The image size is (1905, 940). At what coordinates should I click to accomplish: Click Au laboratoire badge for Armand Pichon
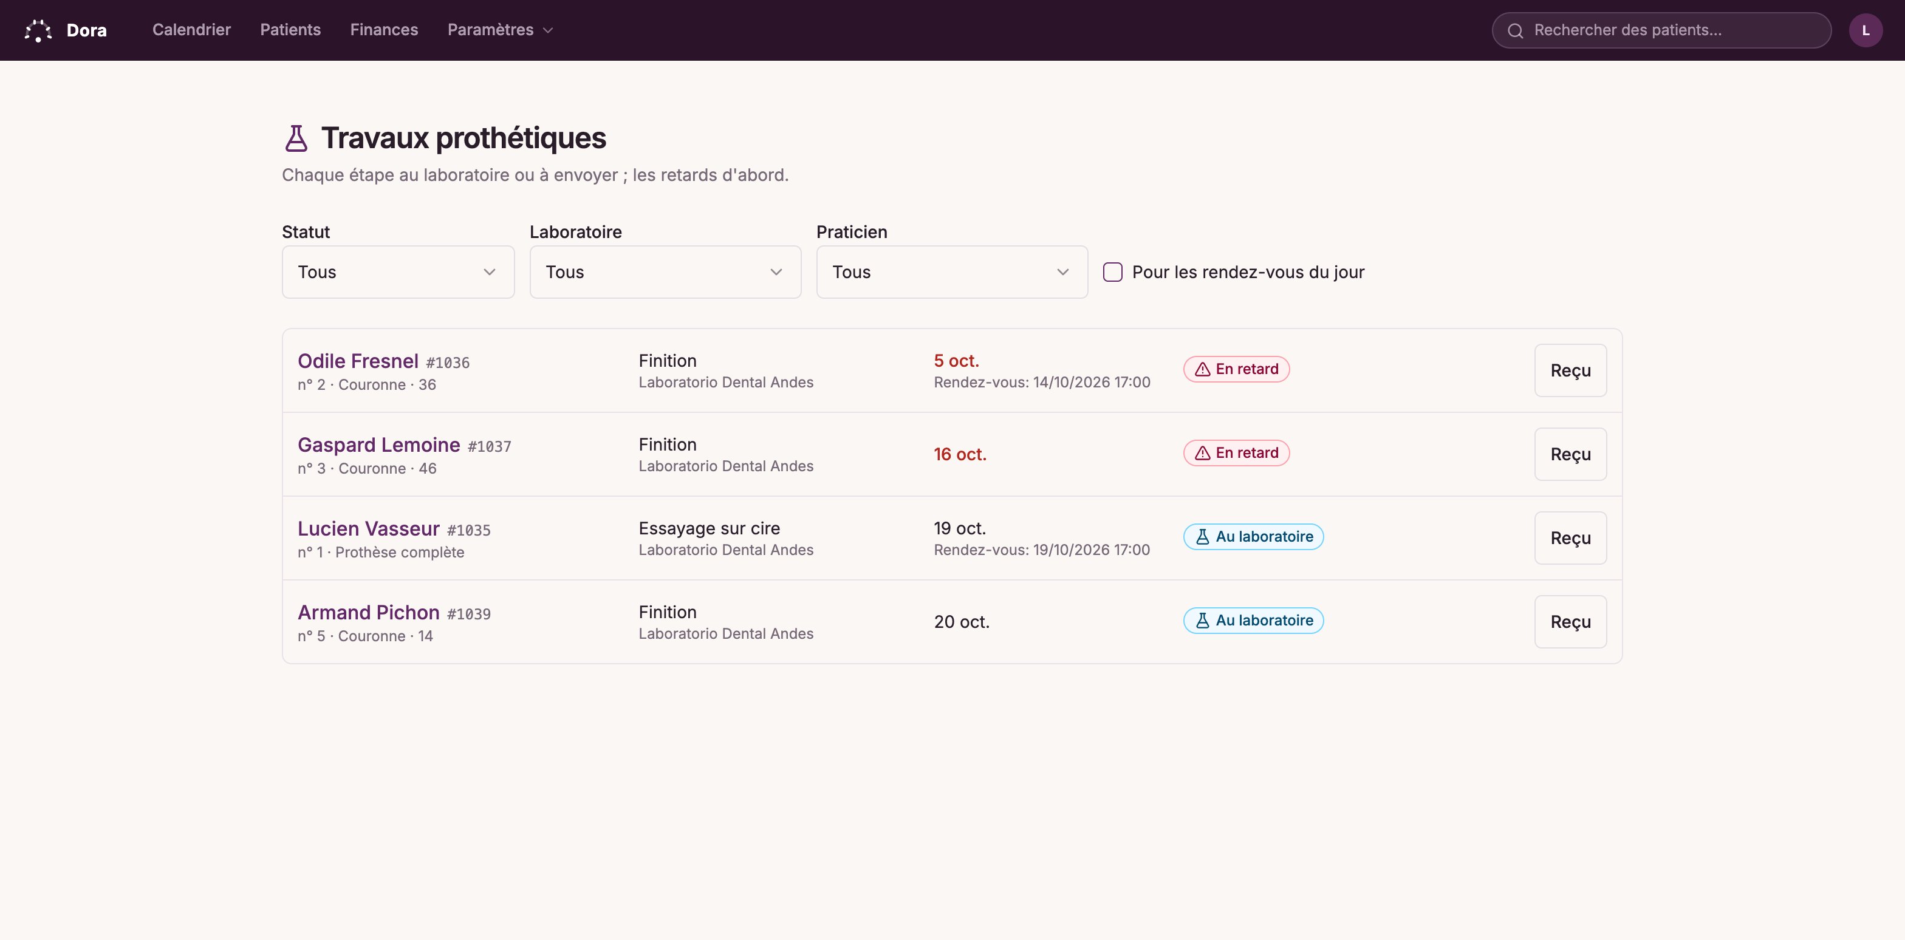(x=1253, y=621)
